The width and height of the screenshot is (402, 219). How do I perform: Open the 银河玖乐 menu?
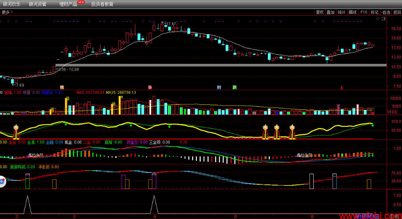coord(12,4)
